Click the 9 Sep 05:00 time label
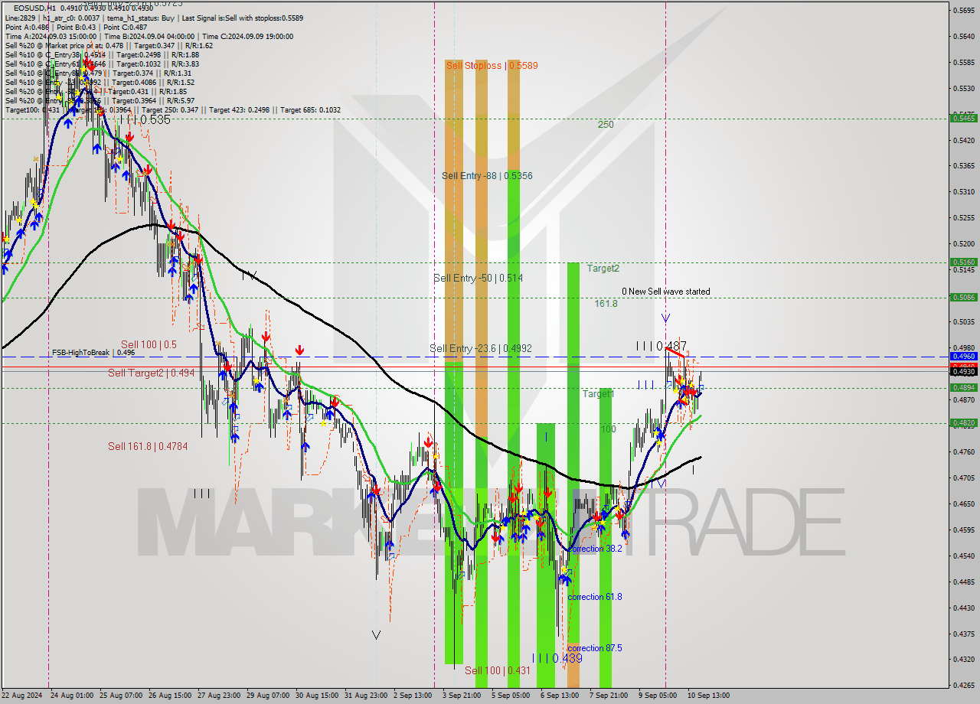 [658, 696]
